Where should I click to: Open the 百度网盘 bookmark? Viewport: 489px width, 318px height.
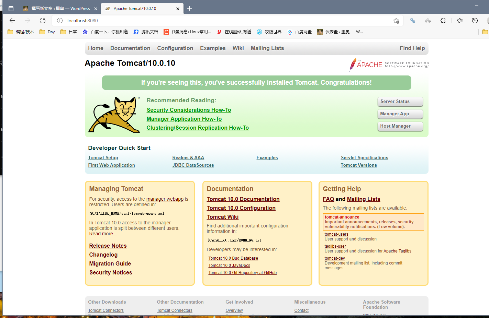[x=299, y=32]
